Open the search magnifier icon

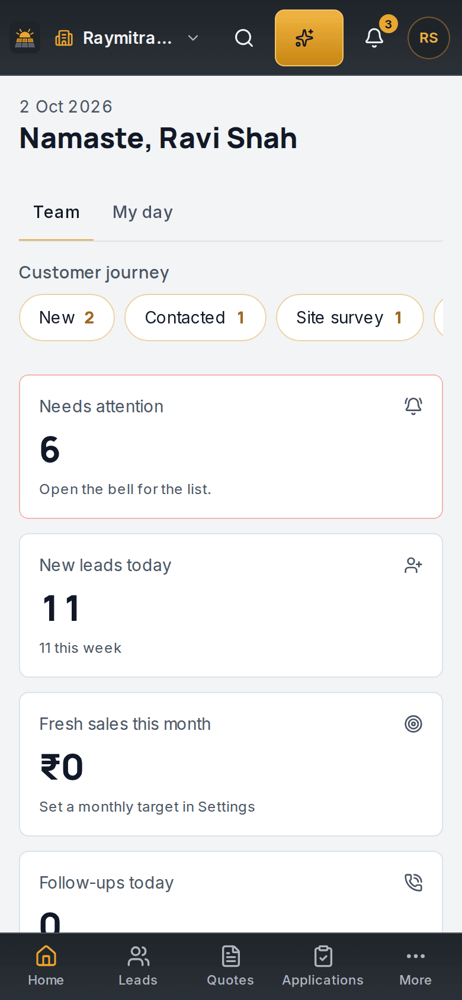point(244,38)
